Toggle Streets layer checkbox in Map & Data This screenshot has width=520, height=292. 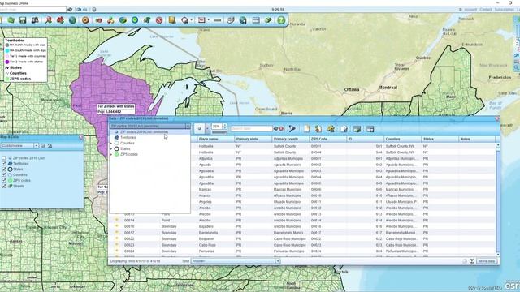(3, 186)
